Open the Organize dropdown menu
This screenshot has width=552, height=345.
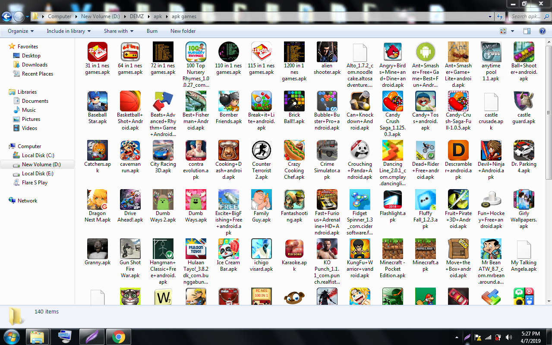coord(21,31)
